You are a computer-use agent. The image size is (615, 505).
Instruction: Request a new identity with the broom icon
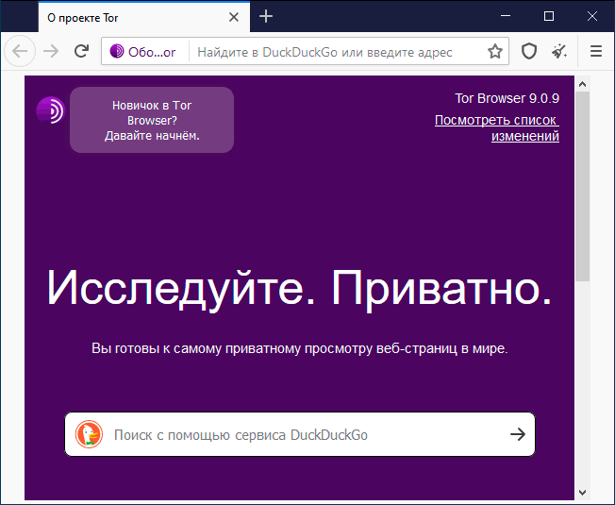(559, 51)
